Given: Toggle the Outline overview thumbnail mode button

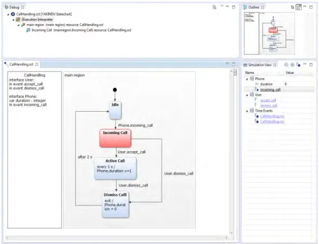Looking at the screenshot, I should pyautogui.click(x=298, y=7).
